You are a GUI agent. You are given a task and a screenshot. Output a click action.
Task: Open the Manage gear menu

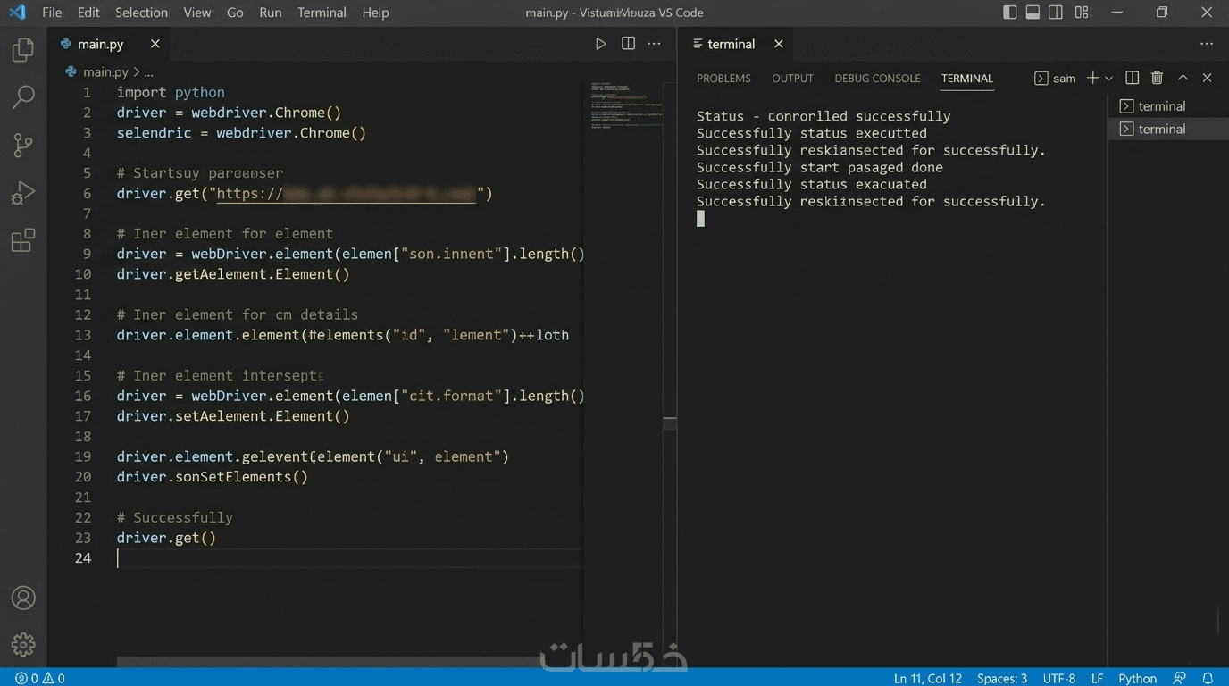click(x=23, y=644)
